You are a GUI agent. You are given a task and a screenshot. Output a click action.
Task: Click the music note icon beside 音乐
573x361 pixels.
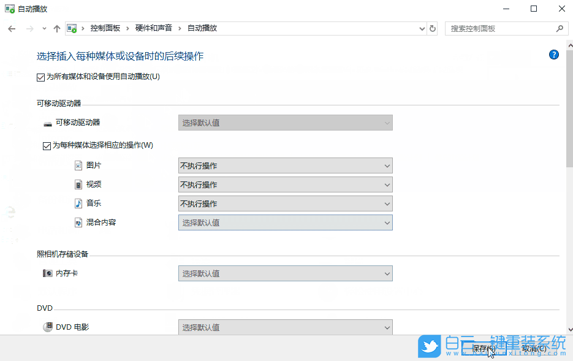78,203
